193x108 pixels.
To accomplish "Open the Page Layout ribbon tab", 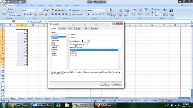I will [29, 5].
